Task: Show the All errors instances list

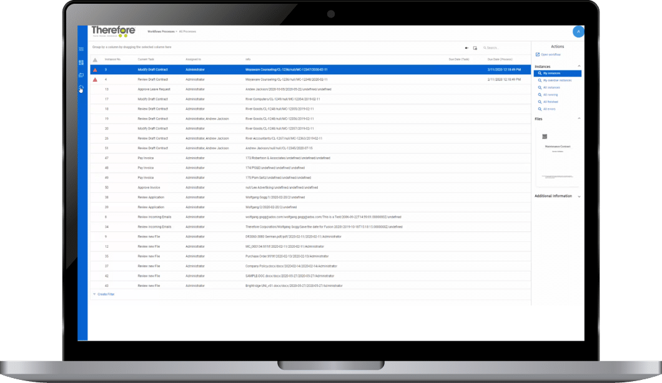Action: pos(548,109)
